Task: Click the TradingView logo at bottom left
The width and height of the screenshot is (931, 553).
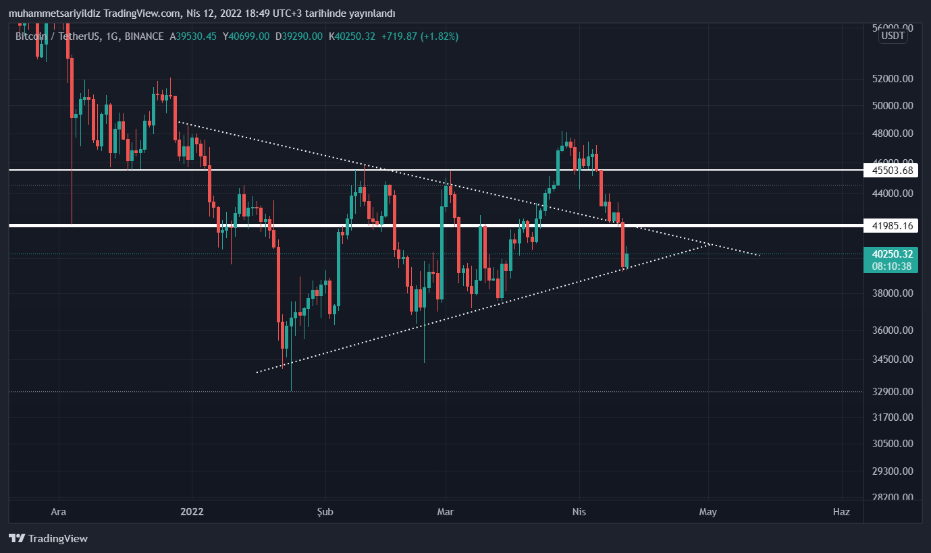Action: [x=48, y=538]
